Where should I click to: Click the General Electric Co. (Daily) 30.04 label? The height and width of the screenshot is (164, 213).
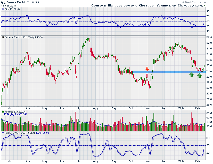(23, 37)
